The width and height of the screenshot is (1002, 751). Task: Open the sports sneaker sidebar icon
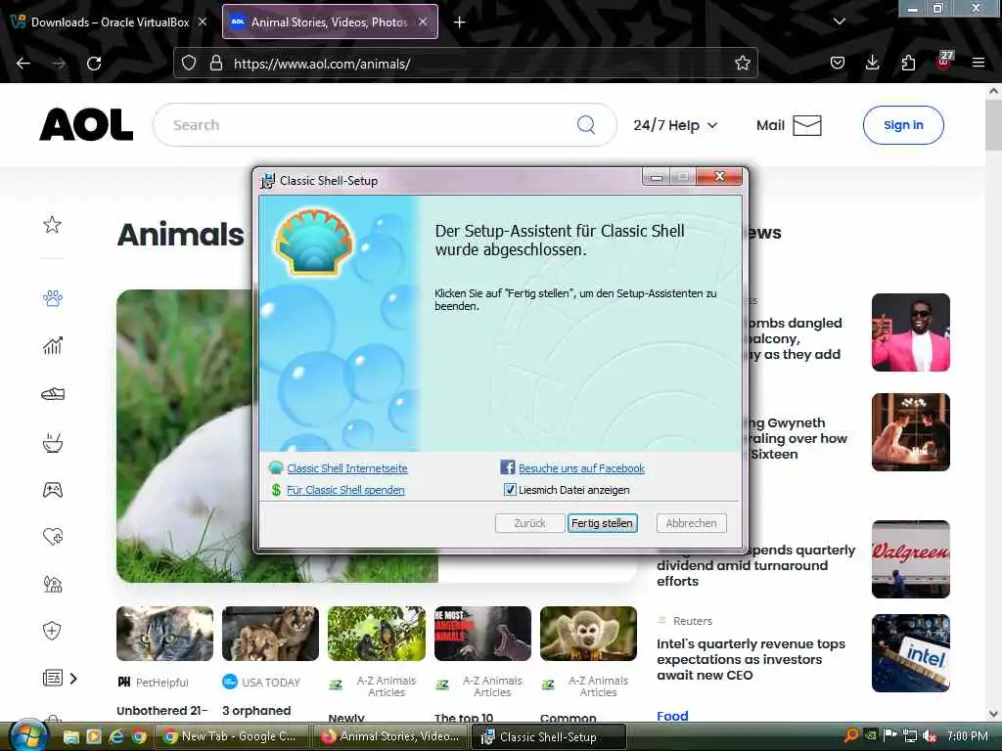[x=53, y=394]
